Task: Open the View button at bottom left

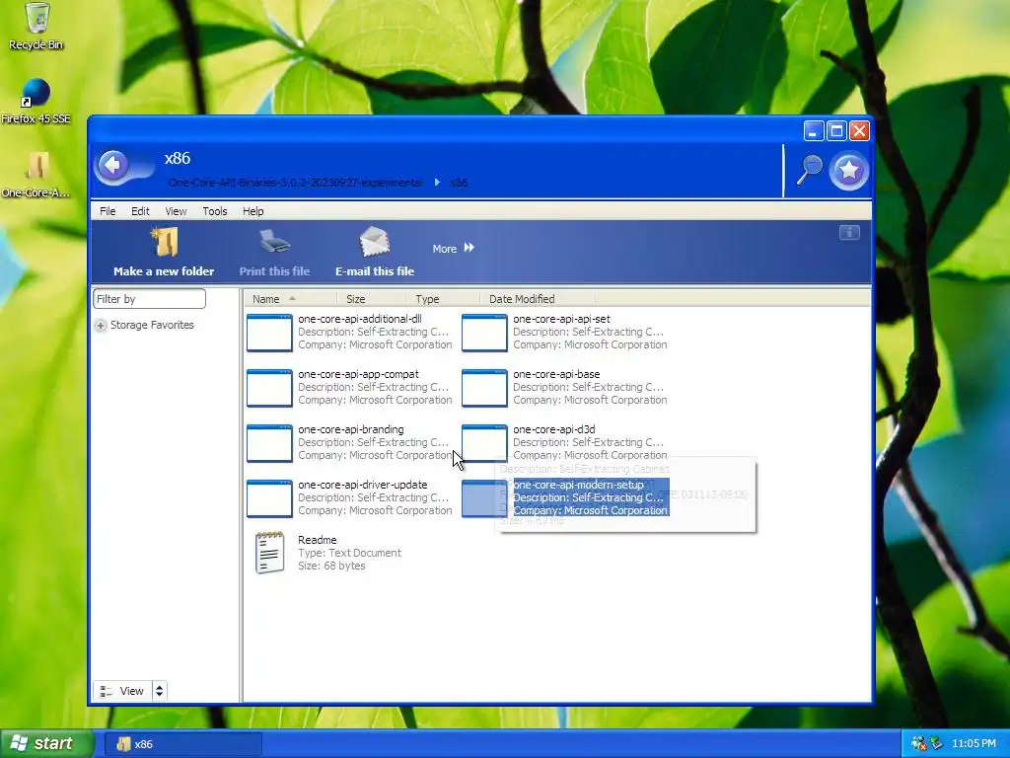Action: [122, 691]
